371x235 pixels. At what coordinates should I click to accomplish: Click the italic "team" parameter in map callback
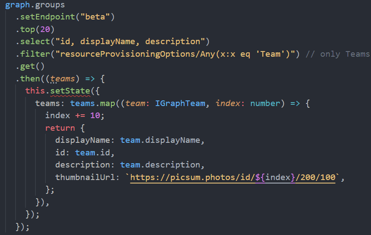[135, 103]
